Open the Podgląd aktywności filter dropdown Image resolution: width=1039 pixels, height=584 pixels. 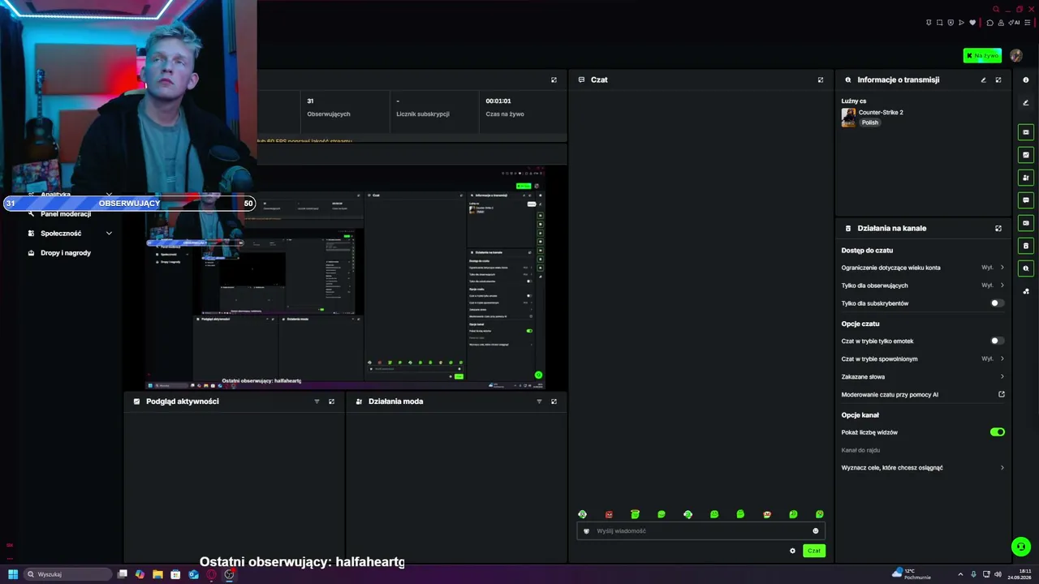[317, 401]
